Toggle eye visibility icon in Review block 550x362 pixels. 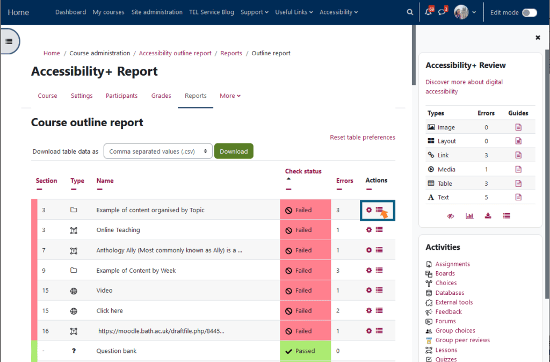click(451, 215)
